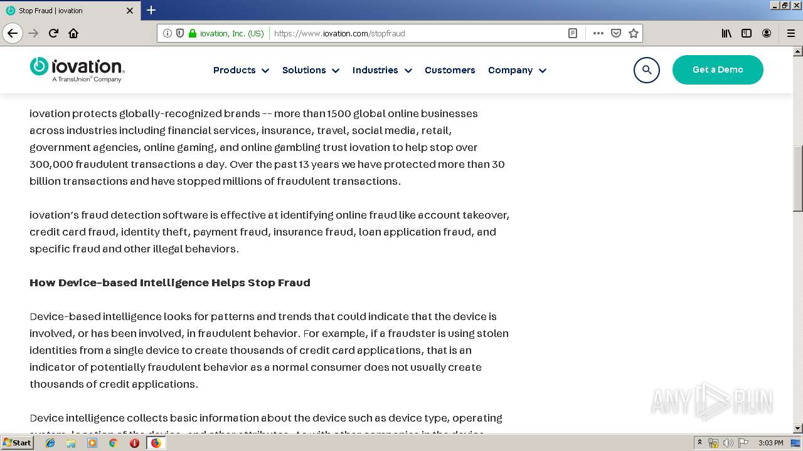Open the browser home page
The width and height of the screenshot is (803, 451).
[x=73, y=33]
